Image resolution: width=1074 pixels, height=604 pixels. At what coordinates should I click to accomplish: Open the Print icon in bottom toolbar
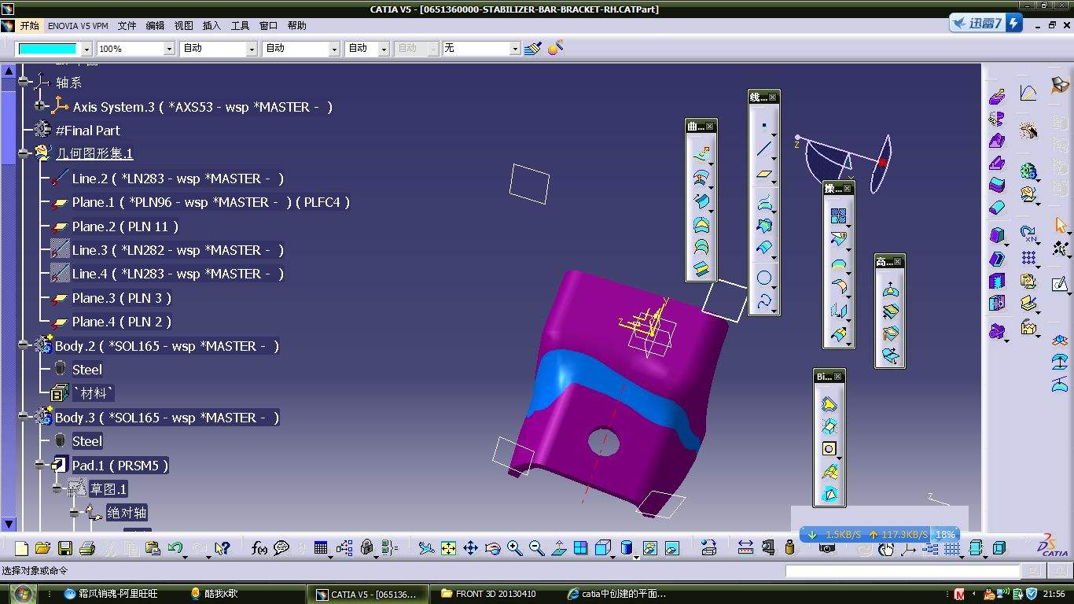point(87,548)
